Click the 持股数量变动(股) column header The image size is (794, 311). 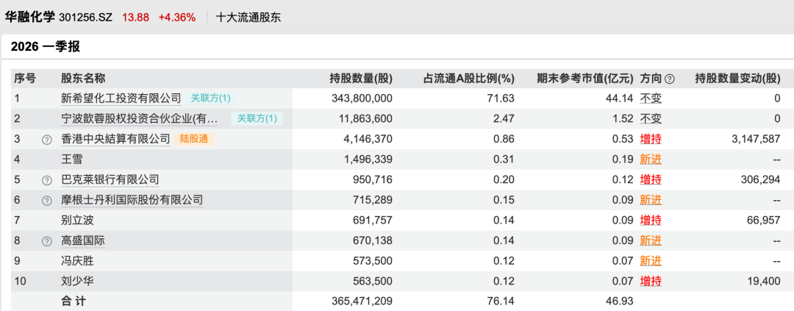point(737,79)
